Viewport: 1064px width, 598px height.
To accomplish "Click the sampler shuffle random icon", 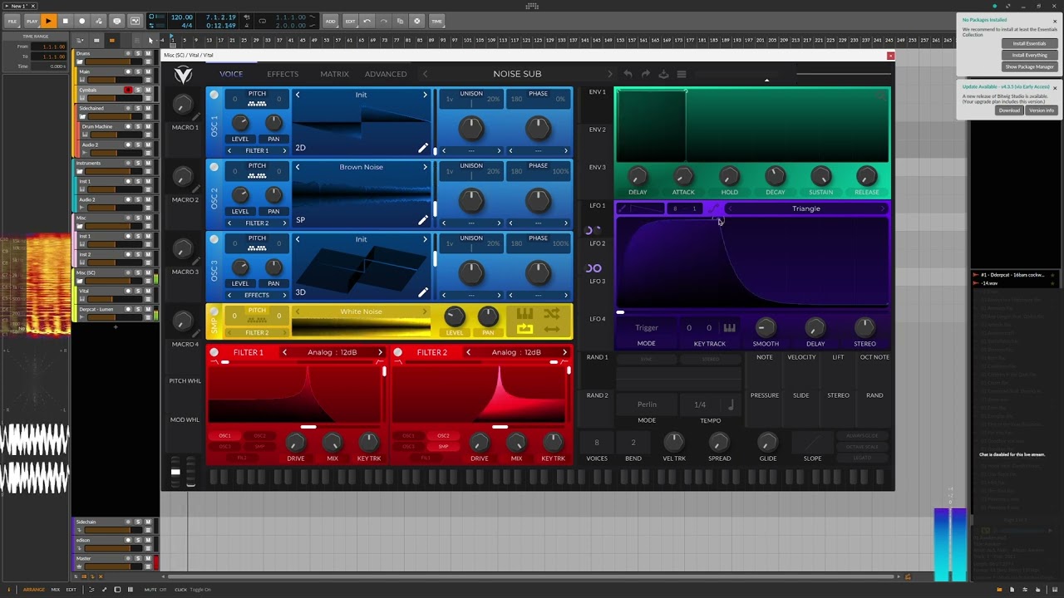I will tap(551, 314).
